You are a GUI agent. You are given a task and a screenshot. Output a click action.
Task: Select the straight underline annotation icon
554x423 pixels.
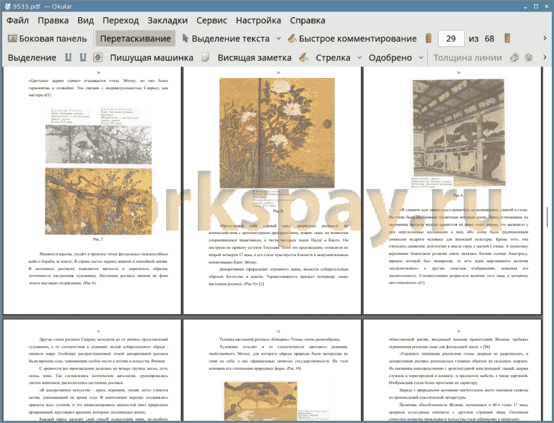[68, 57]
